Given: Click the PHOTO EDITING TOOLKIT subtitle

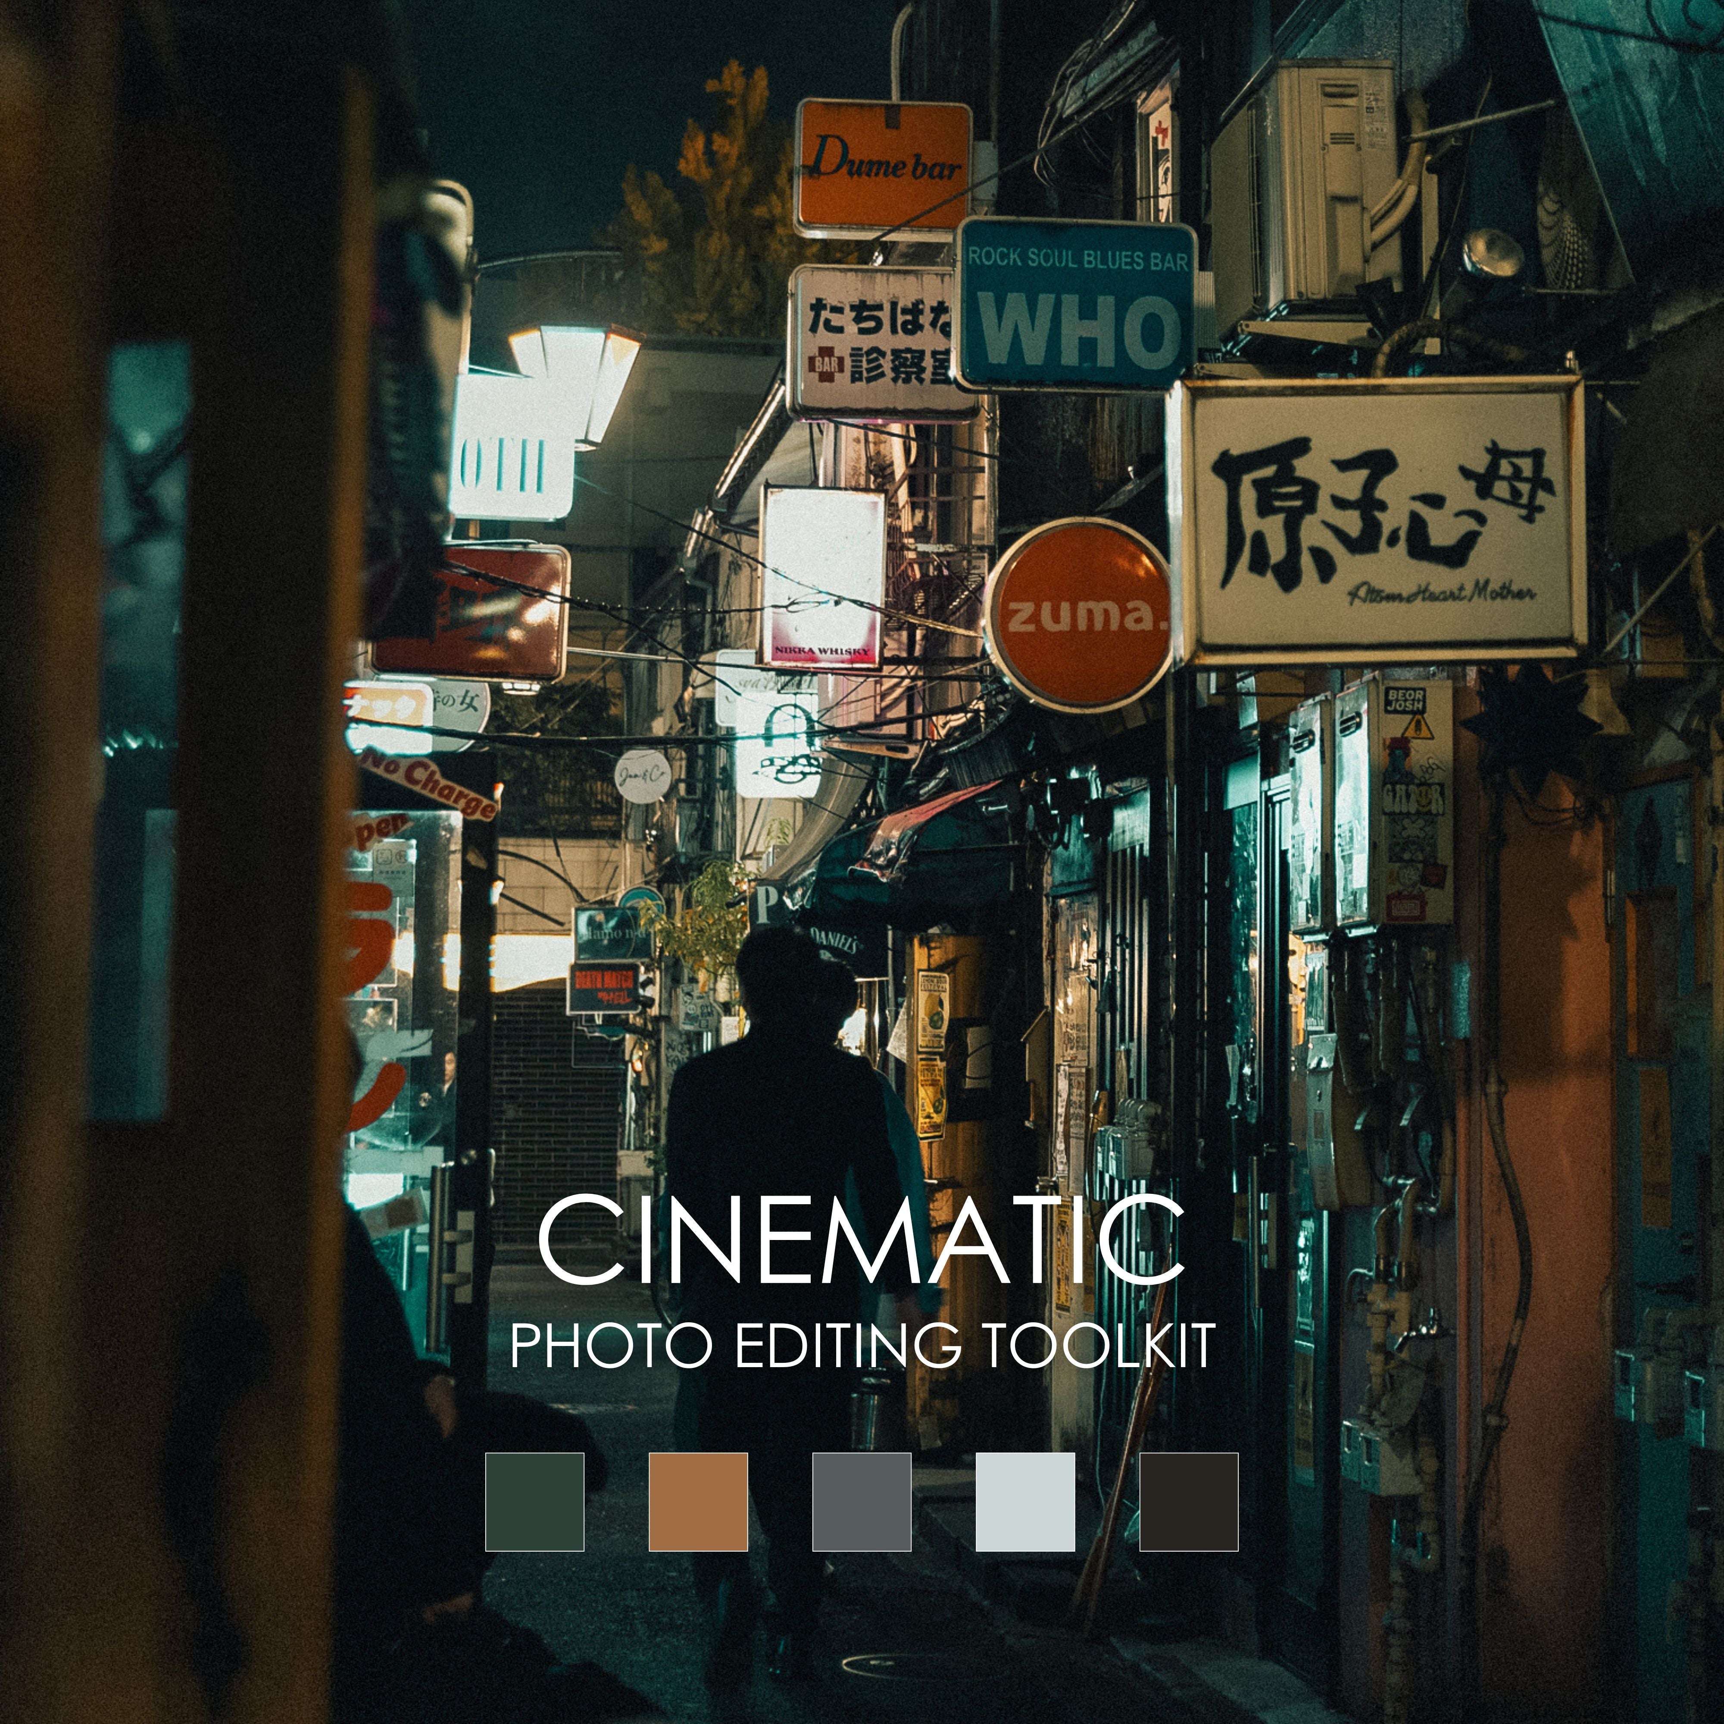Looking at the screenshot, I should point(862,1346).
